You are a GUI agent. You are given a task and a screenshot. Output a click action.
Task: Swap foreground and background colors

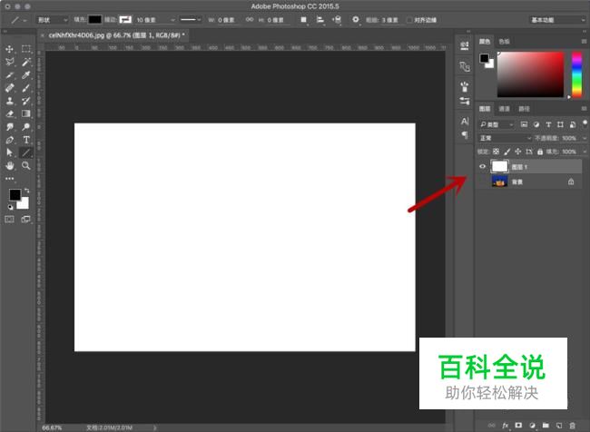coord(26,191)
